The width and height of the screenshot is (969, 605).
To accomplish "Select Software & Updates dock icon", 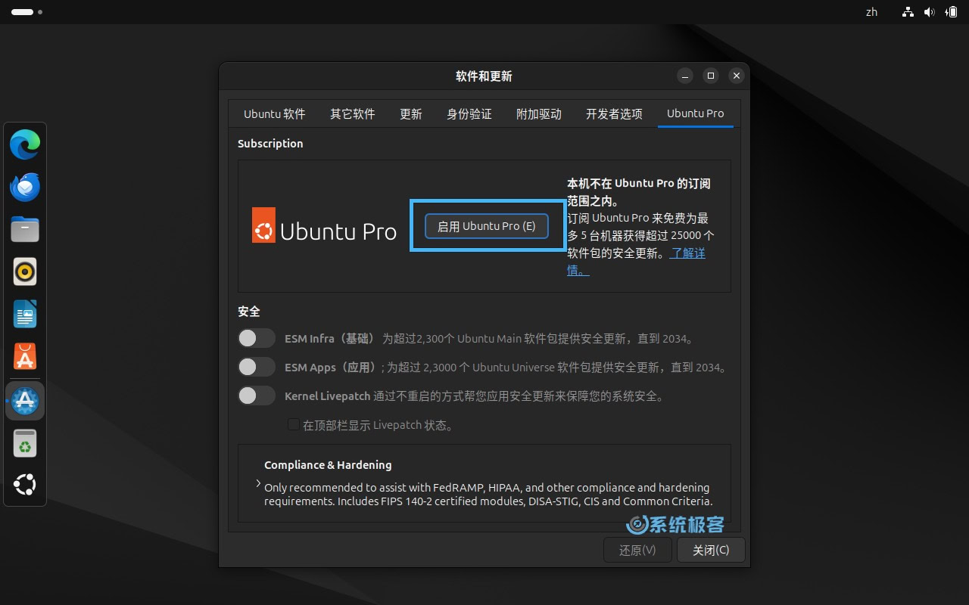I will click(25, 401).
